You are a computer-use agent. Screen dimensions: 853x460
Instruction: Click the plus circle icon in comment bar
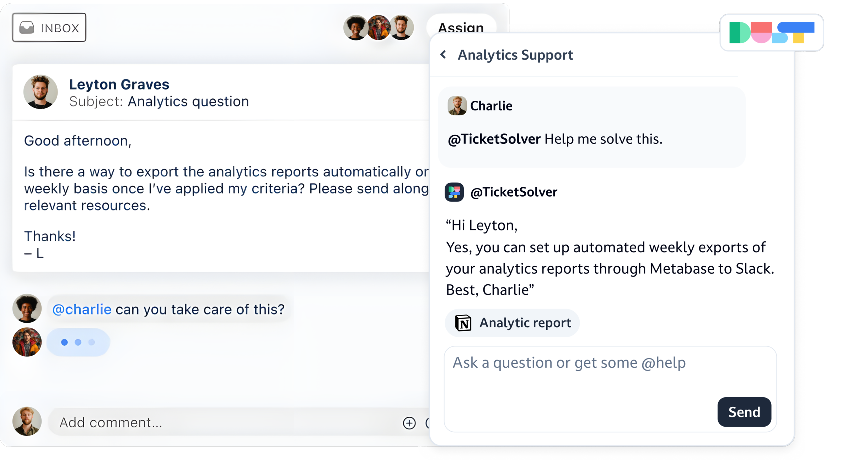coord(409,423)
